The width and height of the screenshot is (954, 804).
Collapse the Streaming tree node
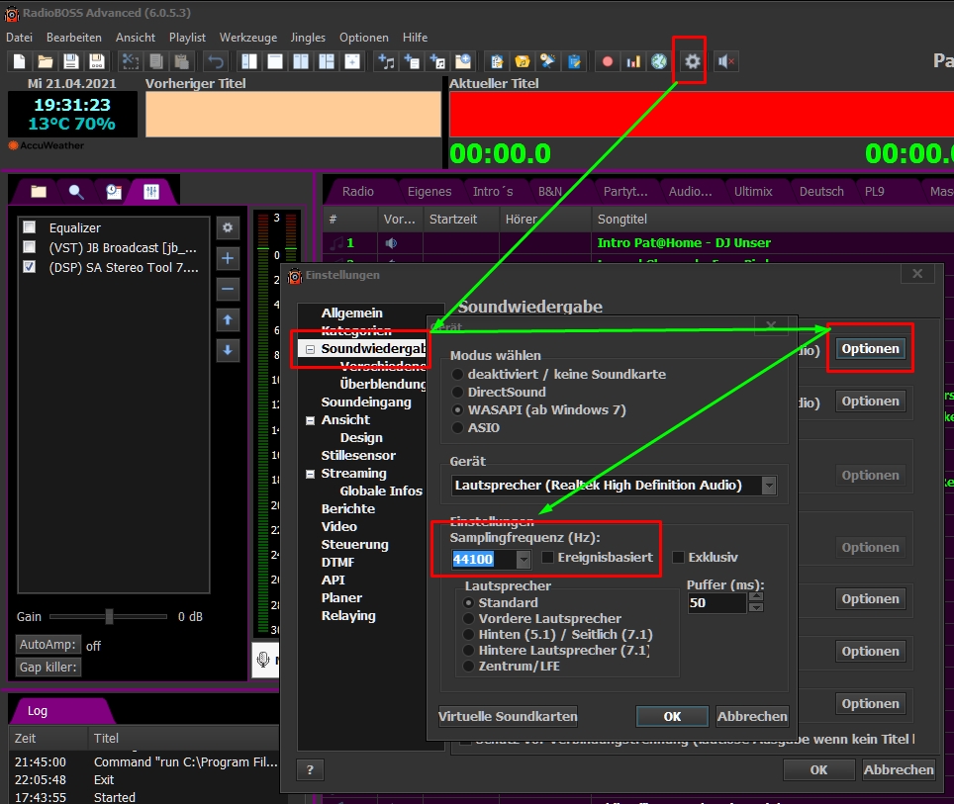311,474
